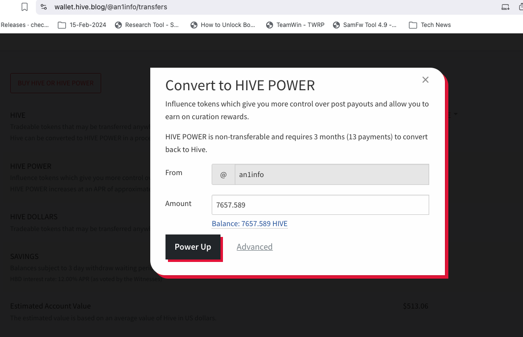This screenshot has height=337, width=523.
Task: Click the SAVINGS section heading
Action: tap(25, 257)
